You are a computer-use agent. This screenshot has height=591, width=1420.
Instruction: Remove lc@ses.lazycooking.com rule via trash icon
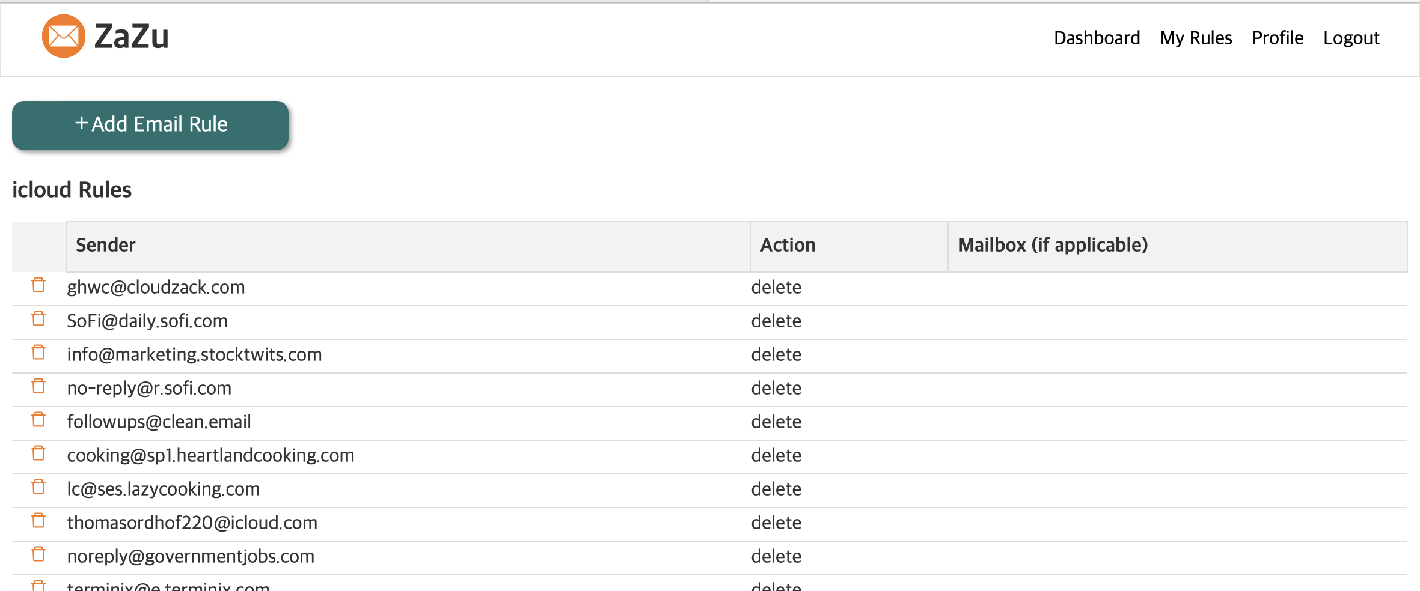38,486
